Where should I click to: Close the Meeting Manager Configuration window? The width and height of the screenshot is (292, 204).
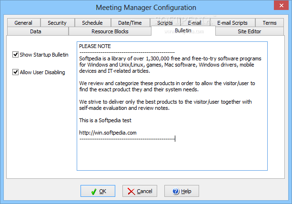click(281, 5)
